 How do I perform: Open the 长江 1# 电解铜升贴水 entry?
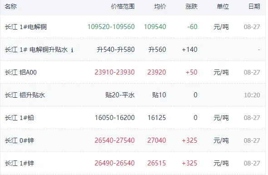tap(36, 50)
